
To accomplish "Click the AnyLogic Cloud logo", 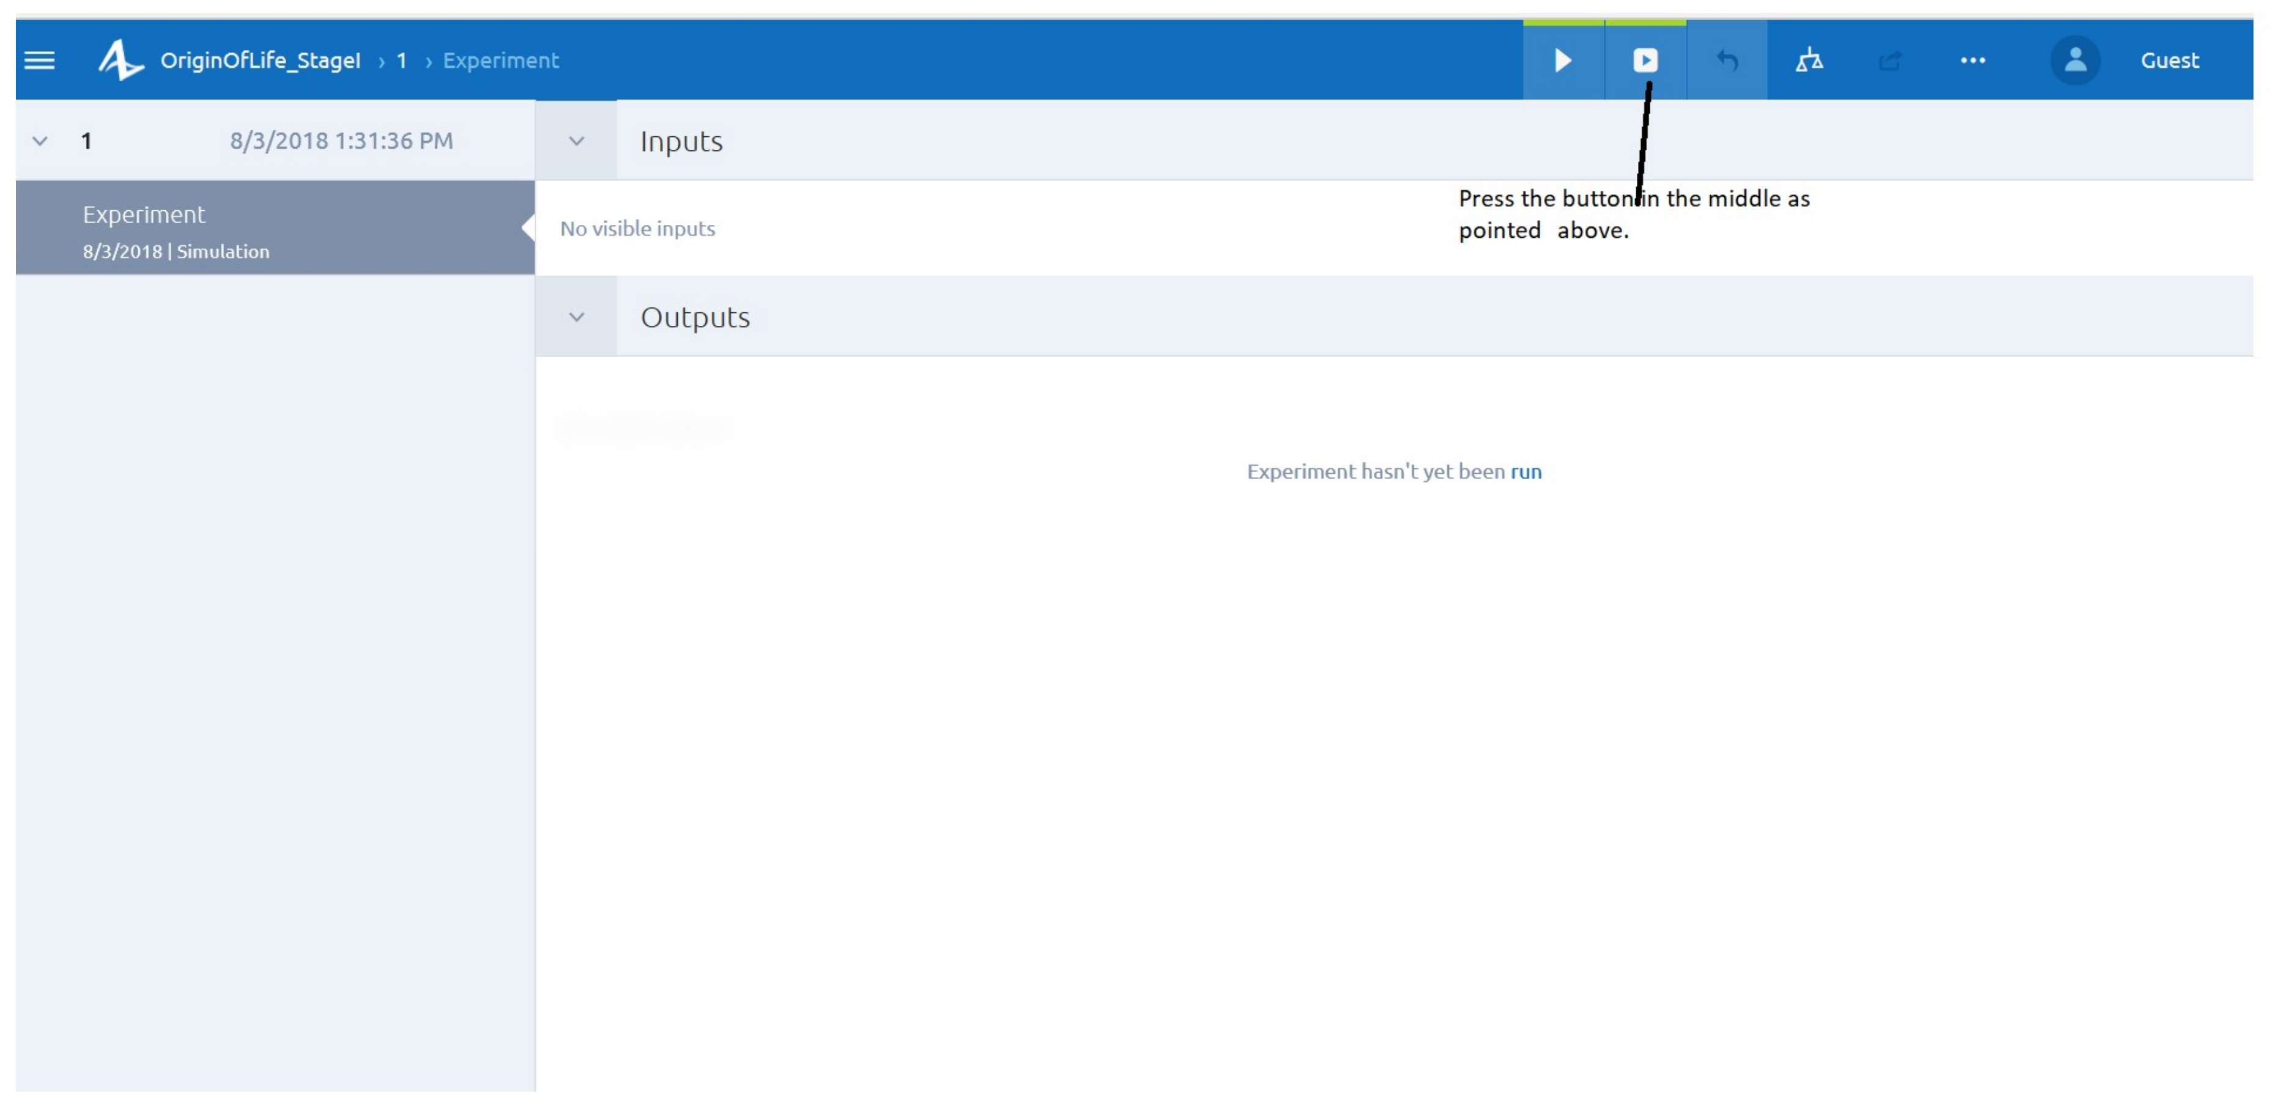I will [120, 60].
